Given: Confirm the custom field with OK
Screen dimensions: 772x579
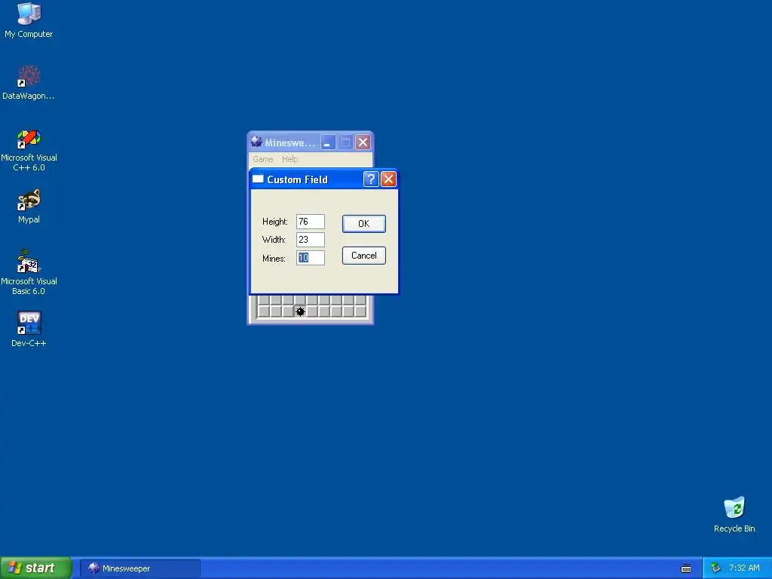Looking at the screenshot, I should click(x=364, y=223).
